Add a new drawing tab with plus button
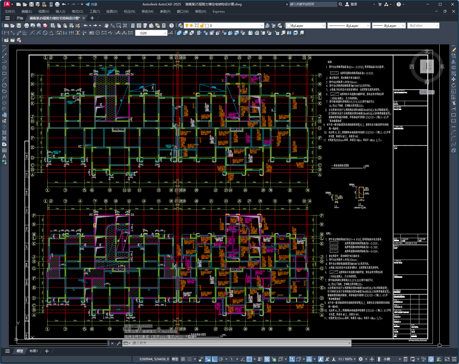The width and height of the screenshot is (459, 364). (x=92, y=18)
